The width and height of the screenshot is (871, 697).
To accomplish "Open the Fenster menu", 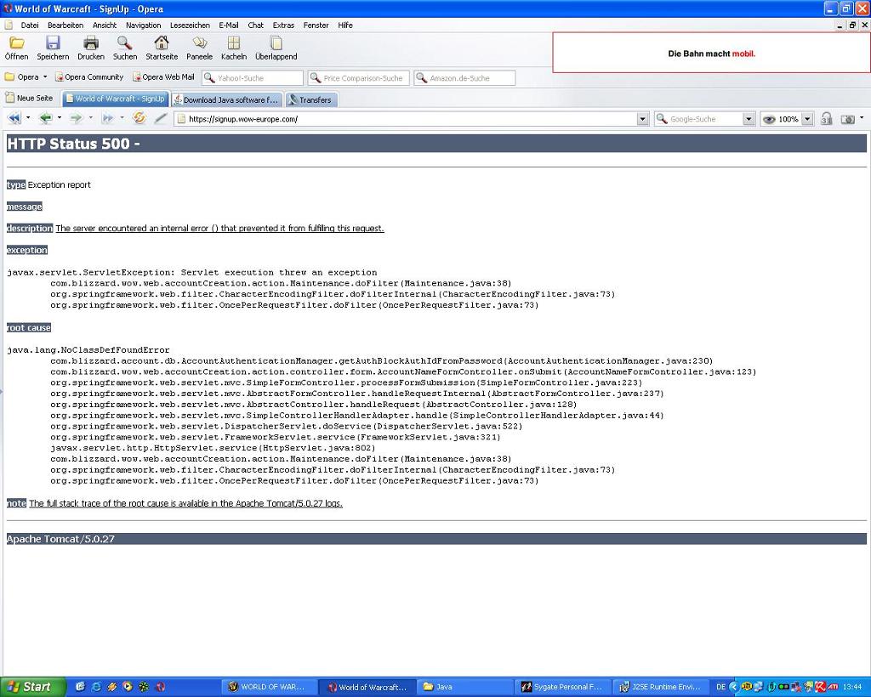I will [316, 25].
